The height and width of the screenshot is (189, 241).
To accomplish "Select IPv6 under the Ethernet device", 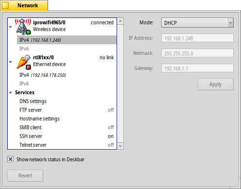I will (x=67, y=84).
